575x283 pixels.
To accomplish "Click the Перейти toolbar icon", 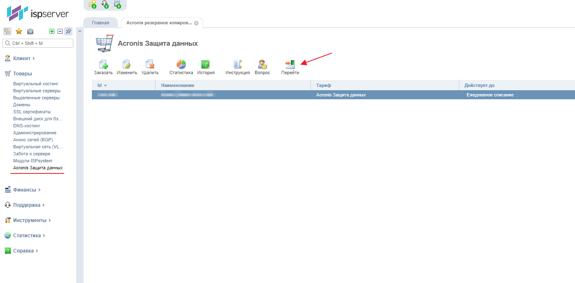I will (290, 64).
